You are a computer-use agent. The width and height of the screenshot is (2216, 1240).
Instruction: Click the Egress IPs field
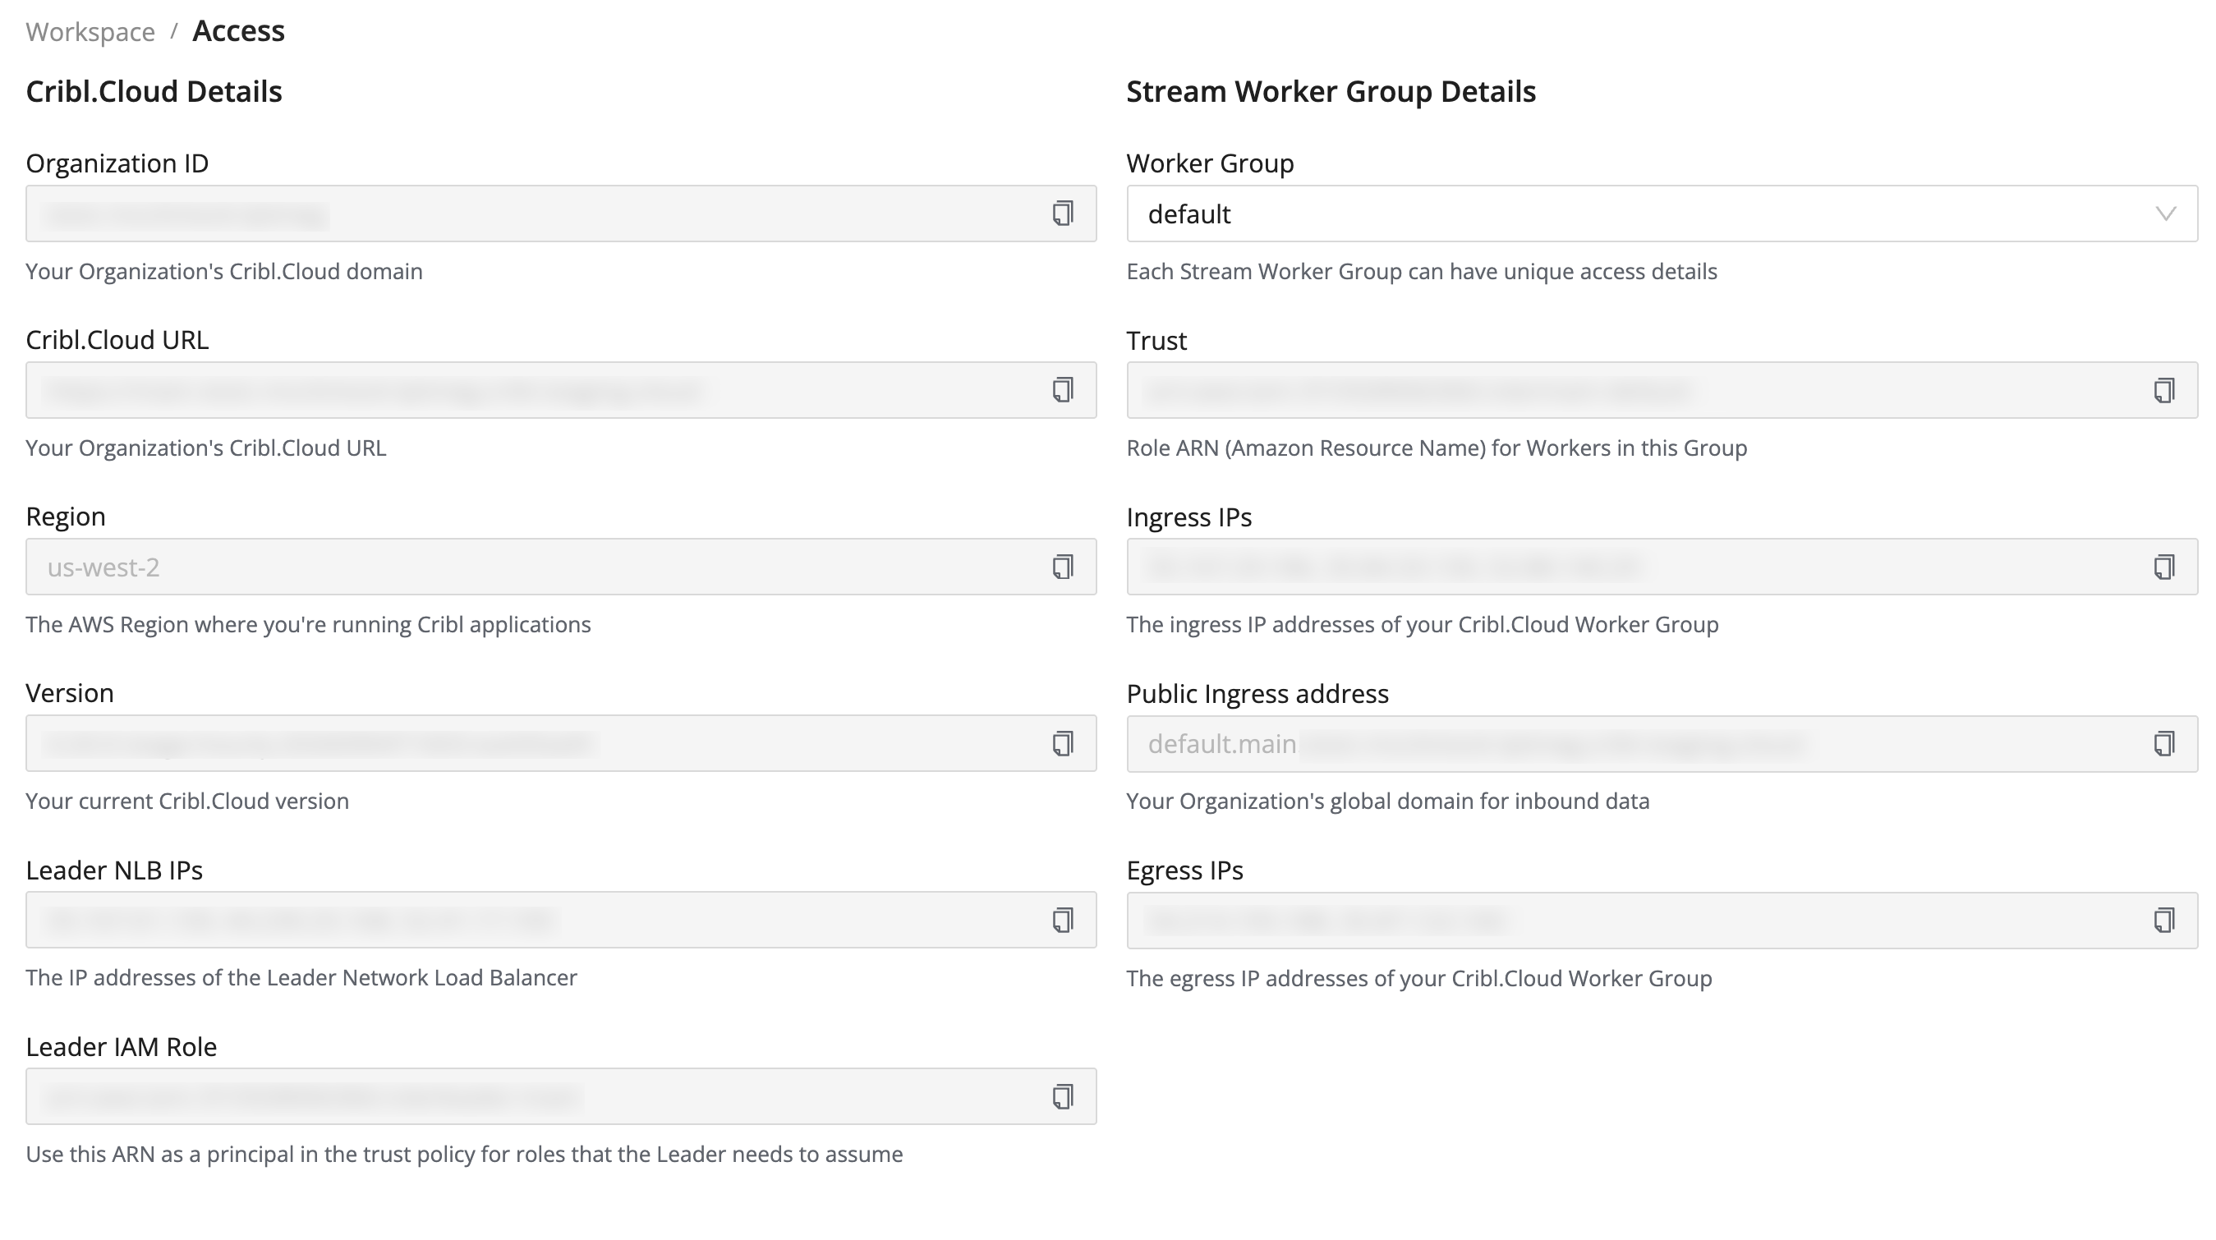pyautogui.click(x=1662, y=920)
